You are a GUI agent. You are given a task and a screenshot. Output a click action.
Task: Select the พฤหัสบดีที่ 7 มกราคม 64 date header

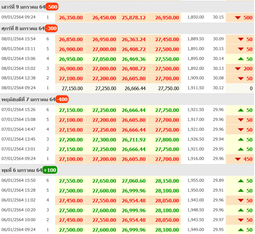(28, 99)
